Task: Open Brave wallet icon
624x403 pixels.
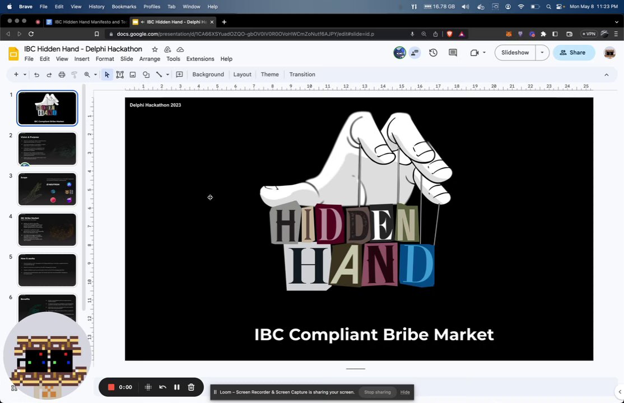Action: 570,34
